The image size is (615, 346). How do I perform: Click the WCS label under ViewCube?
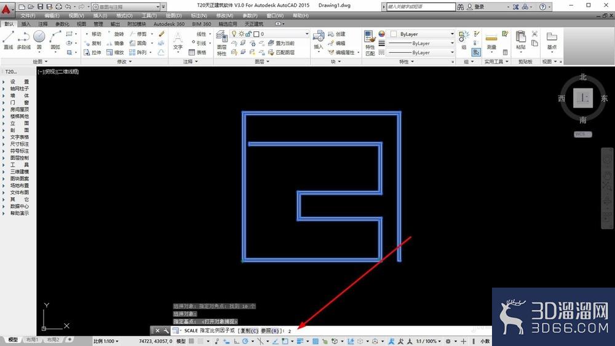point(583,135)
